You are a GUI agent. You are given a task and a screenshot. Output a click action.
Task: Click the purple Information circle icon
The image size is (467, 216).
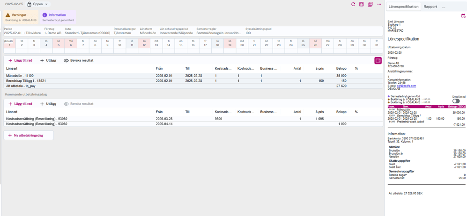click(45, 15)
